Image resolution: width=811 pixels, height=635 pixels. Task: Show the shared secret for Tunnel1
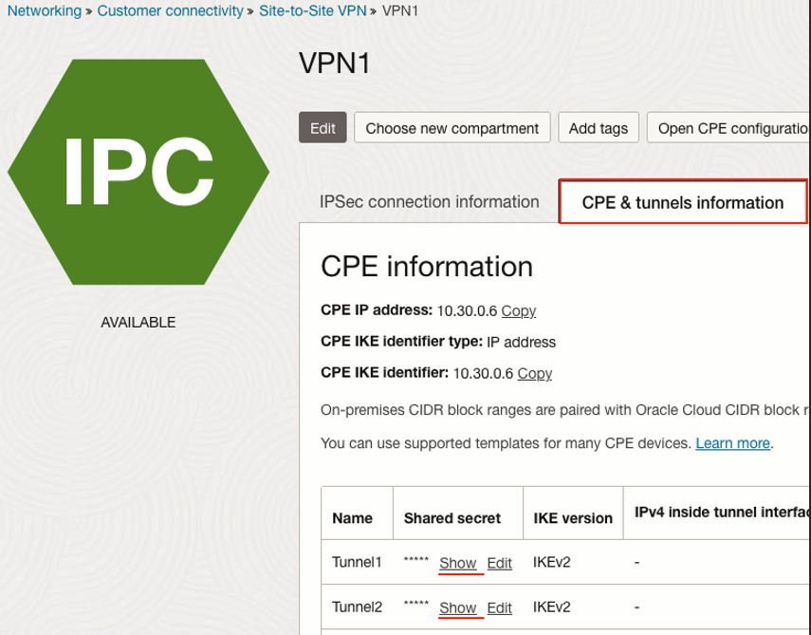(458, 563)
